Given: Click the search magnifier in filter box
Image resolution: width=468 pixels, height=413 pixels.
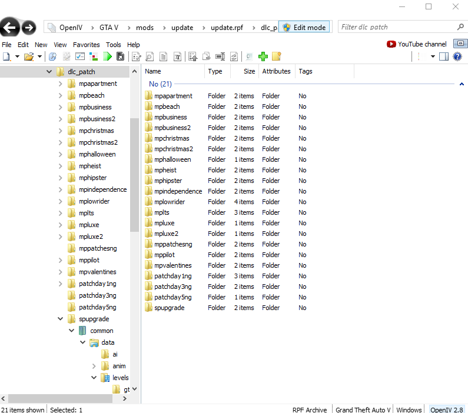Looking at the screenshot, I should (460, 27).
